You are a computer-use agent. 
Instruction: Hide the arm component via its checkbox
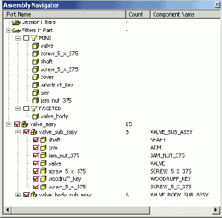(x=36, y=148)
